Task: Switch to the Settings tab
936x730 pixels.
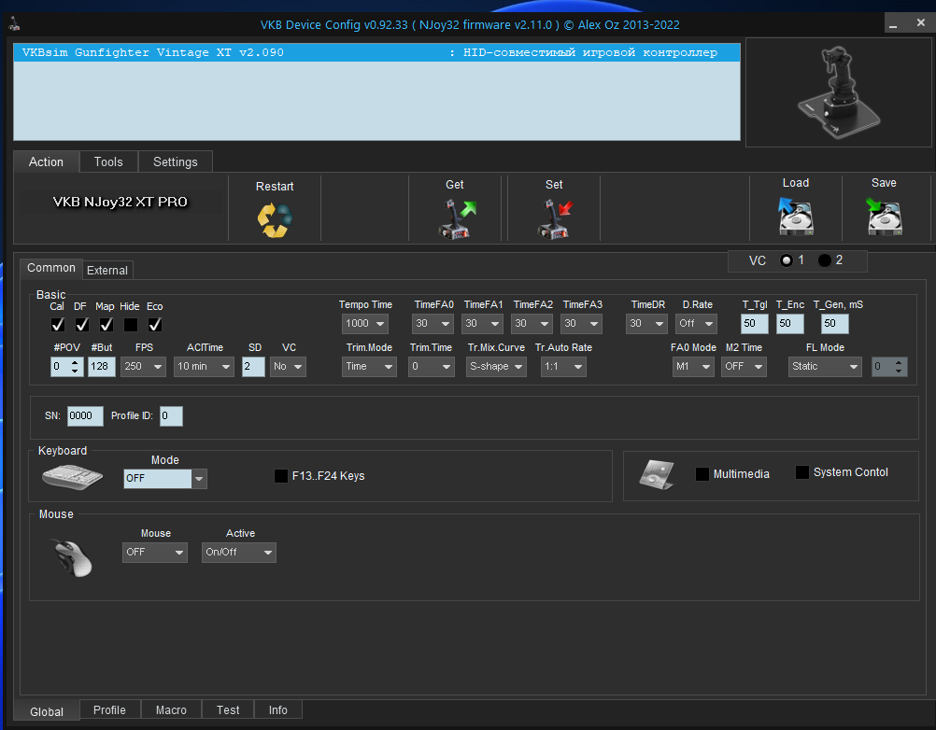Action: pyautogui.click(x=175, y=162)
